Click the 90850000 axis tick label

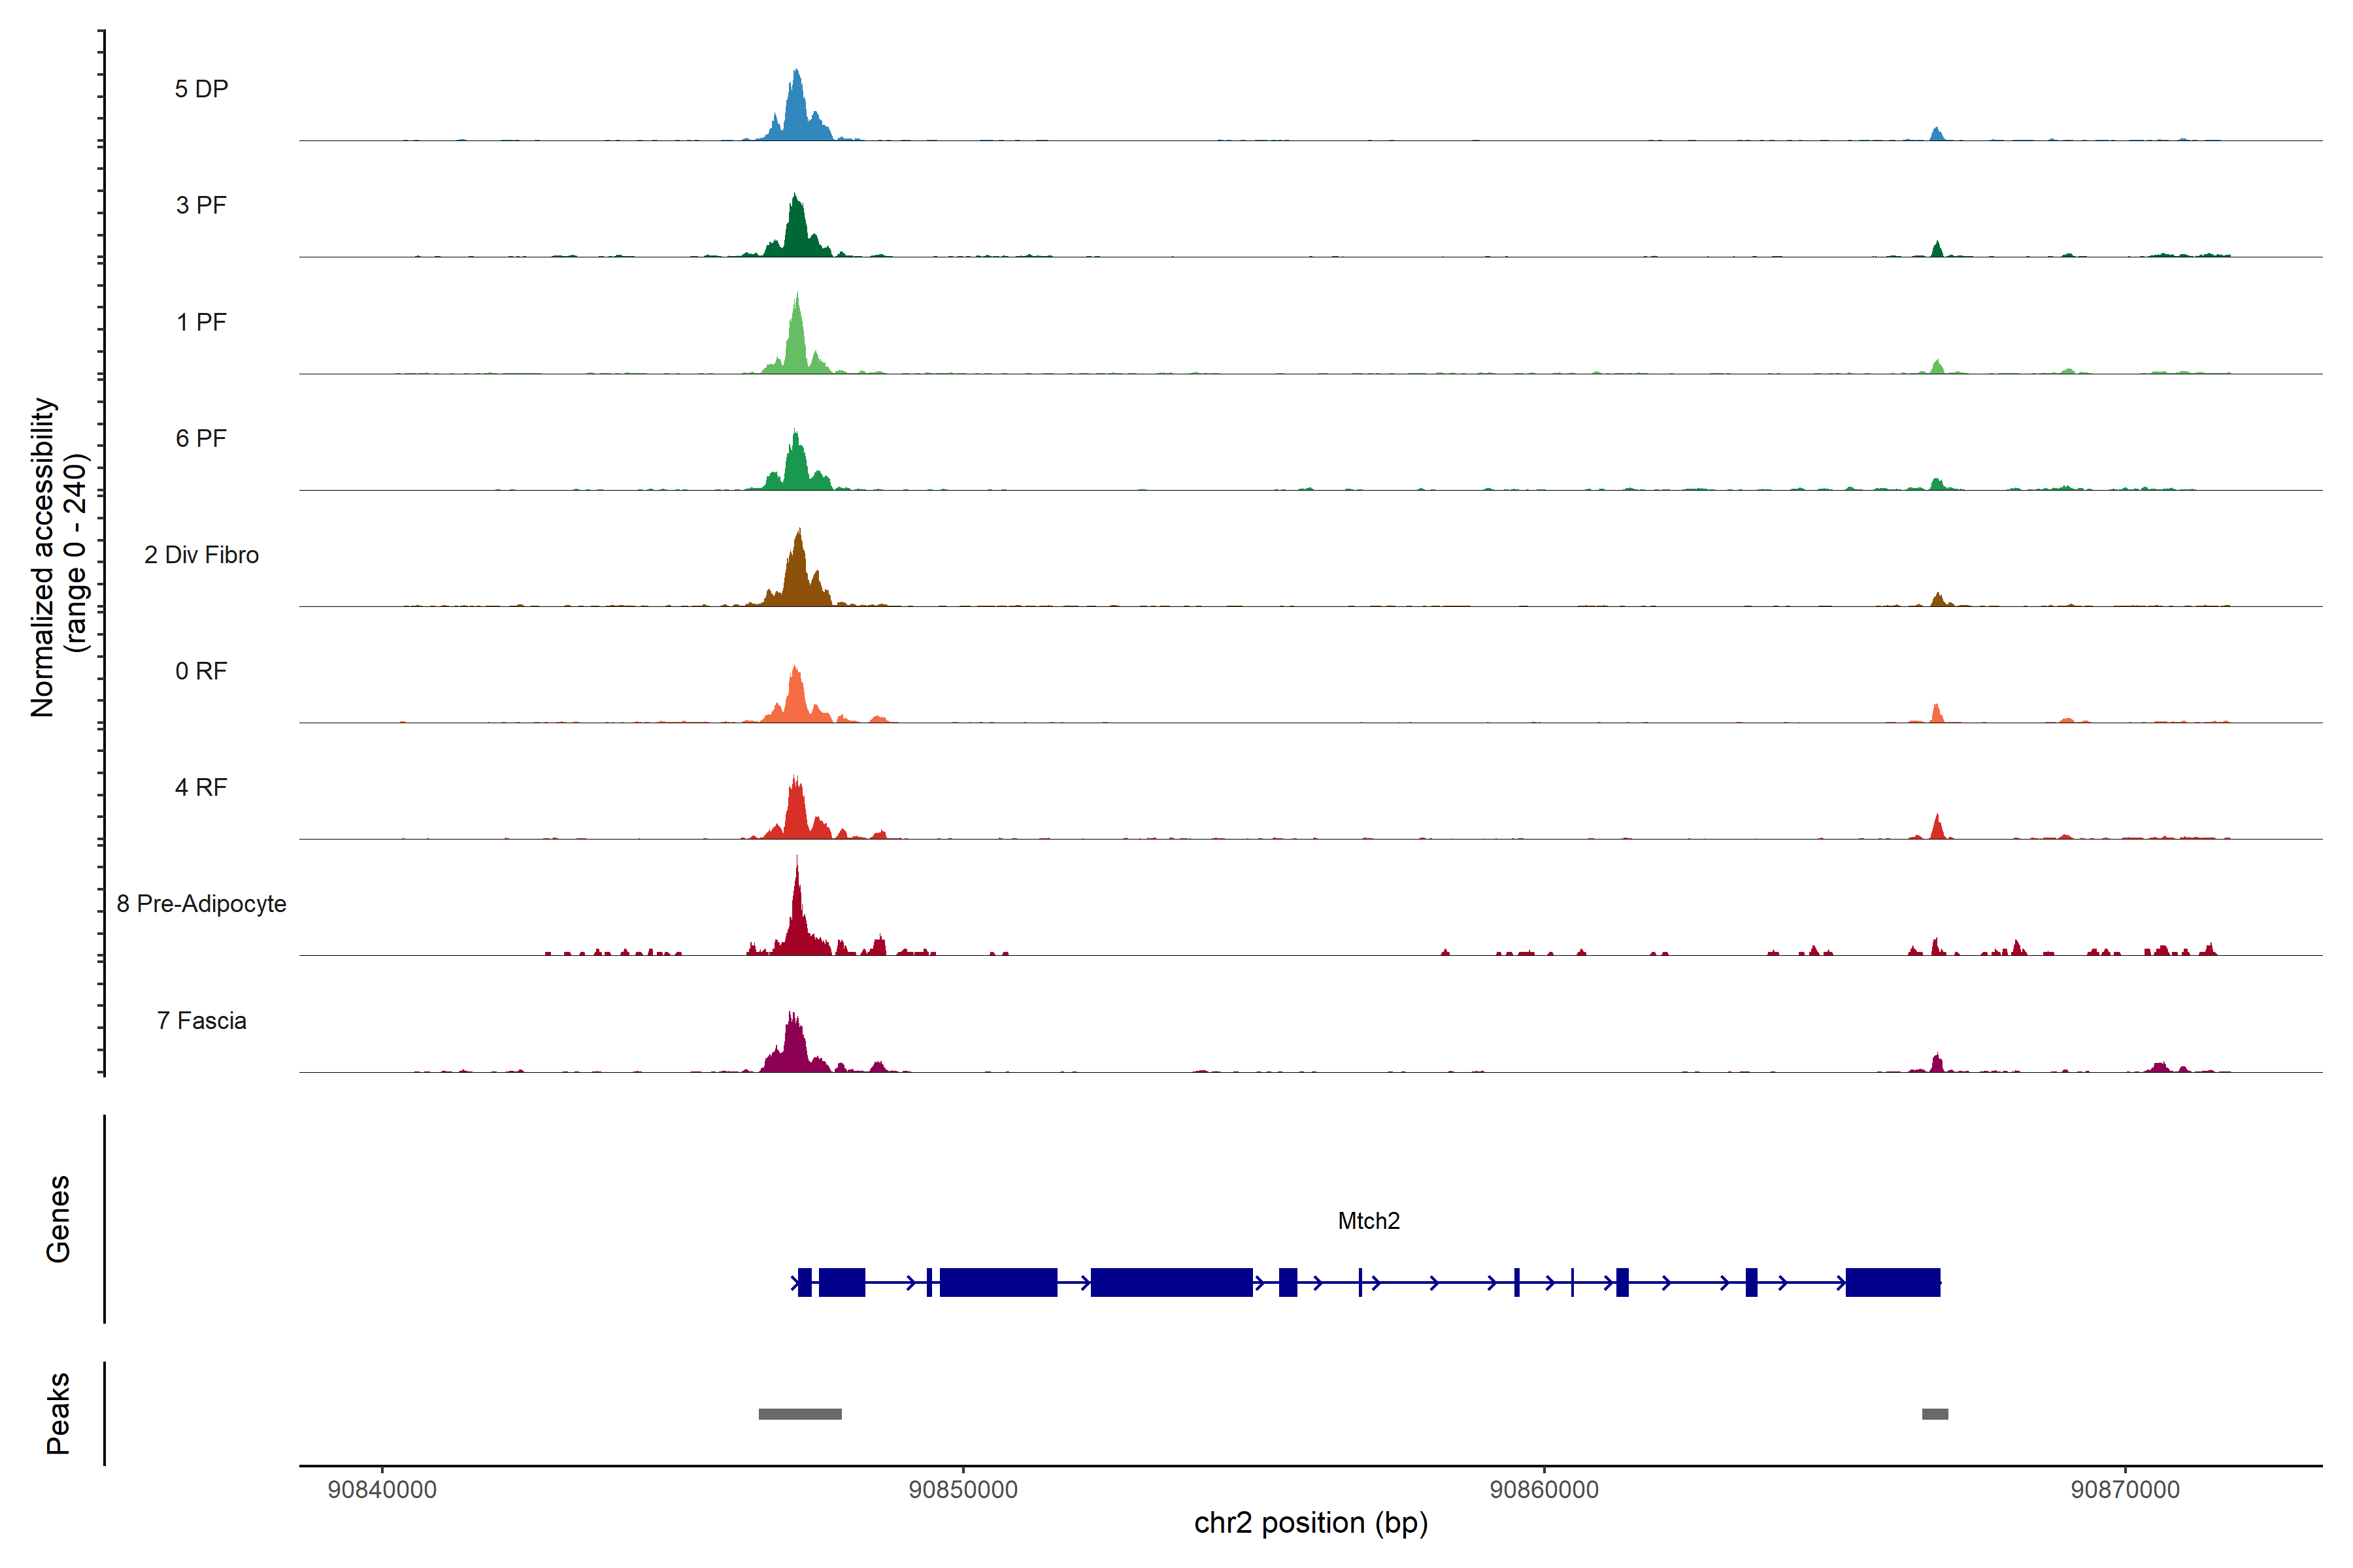(x=962, y=1489)
